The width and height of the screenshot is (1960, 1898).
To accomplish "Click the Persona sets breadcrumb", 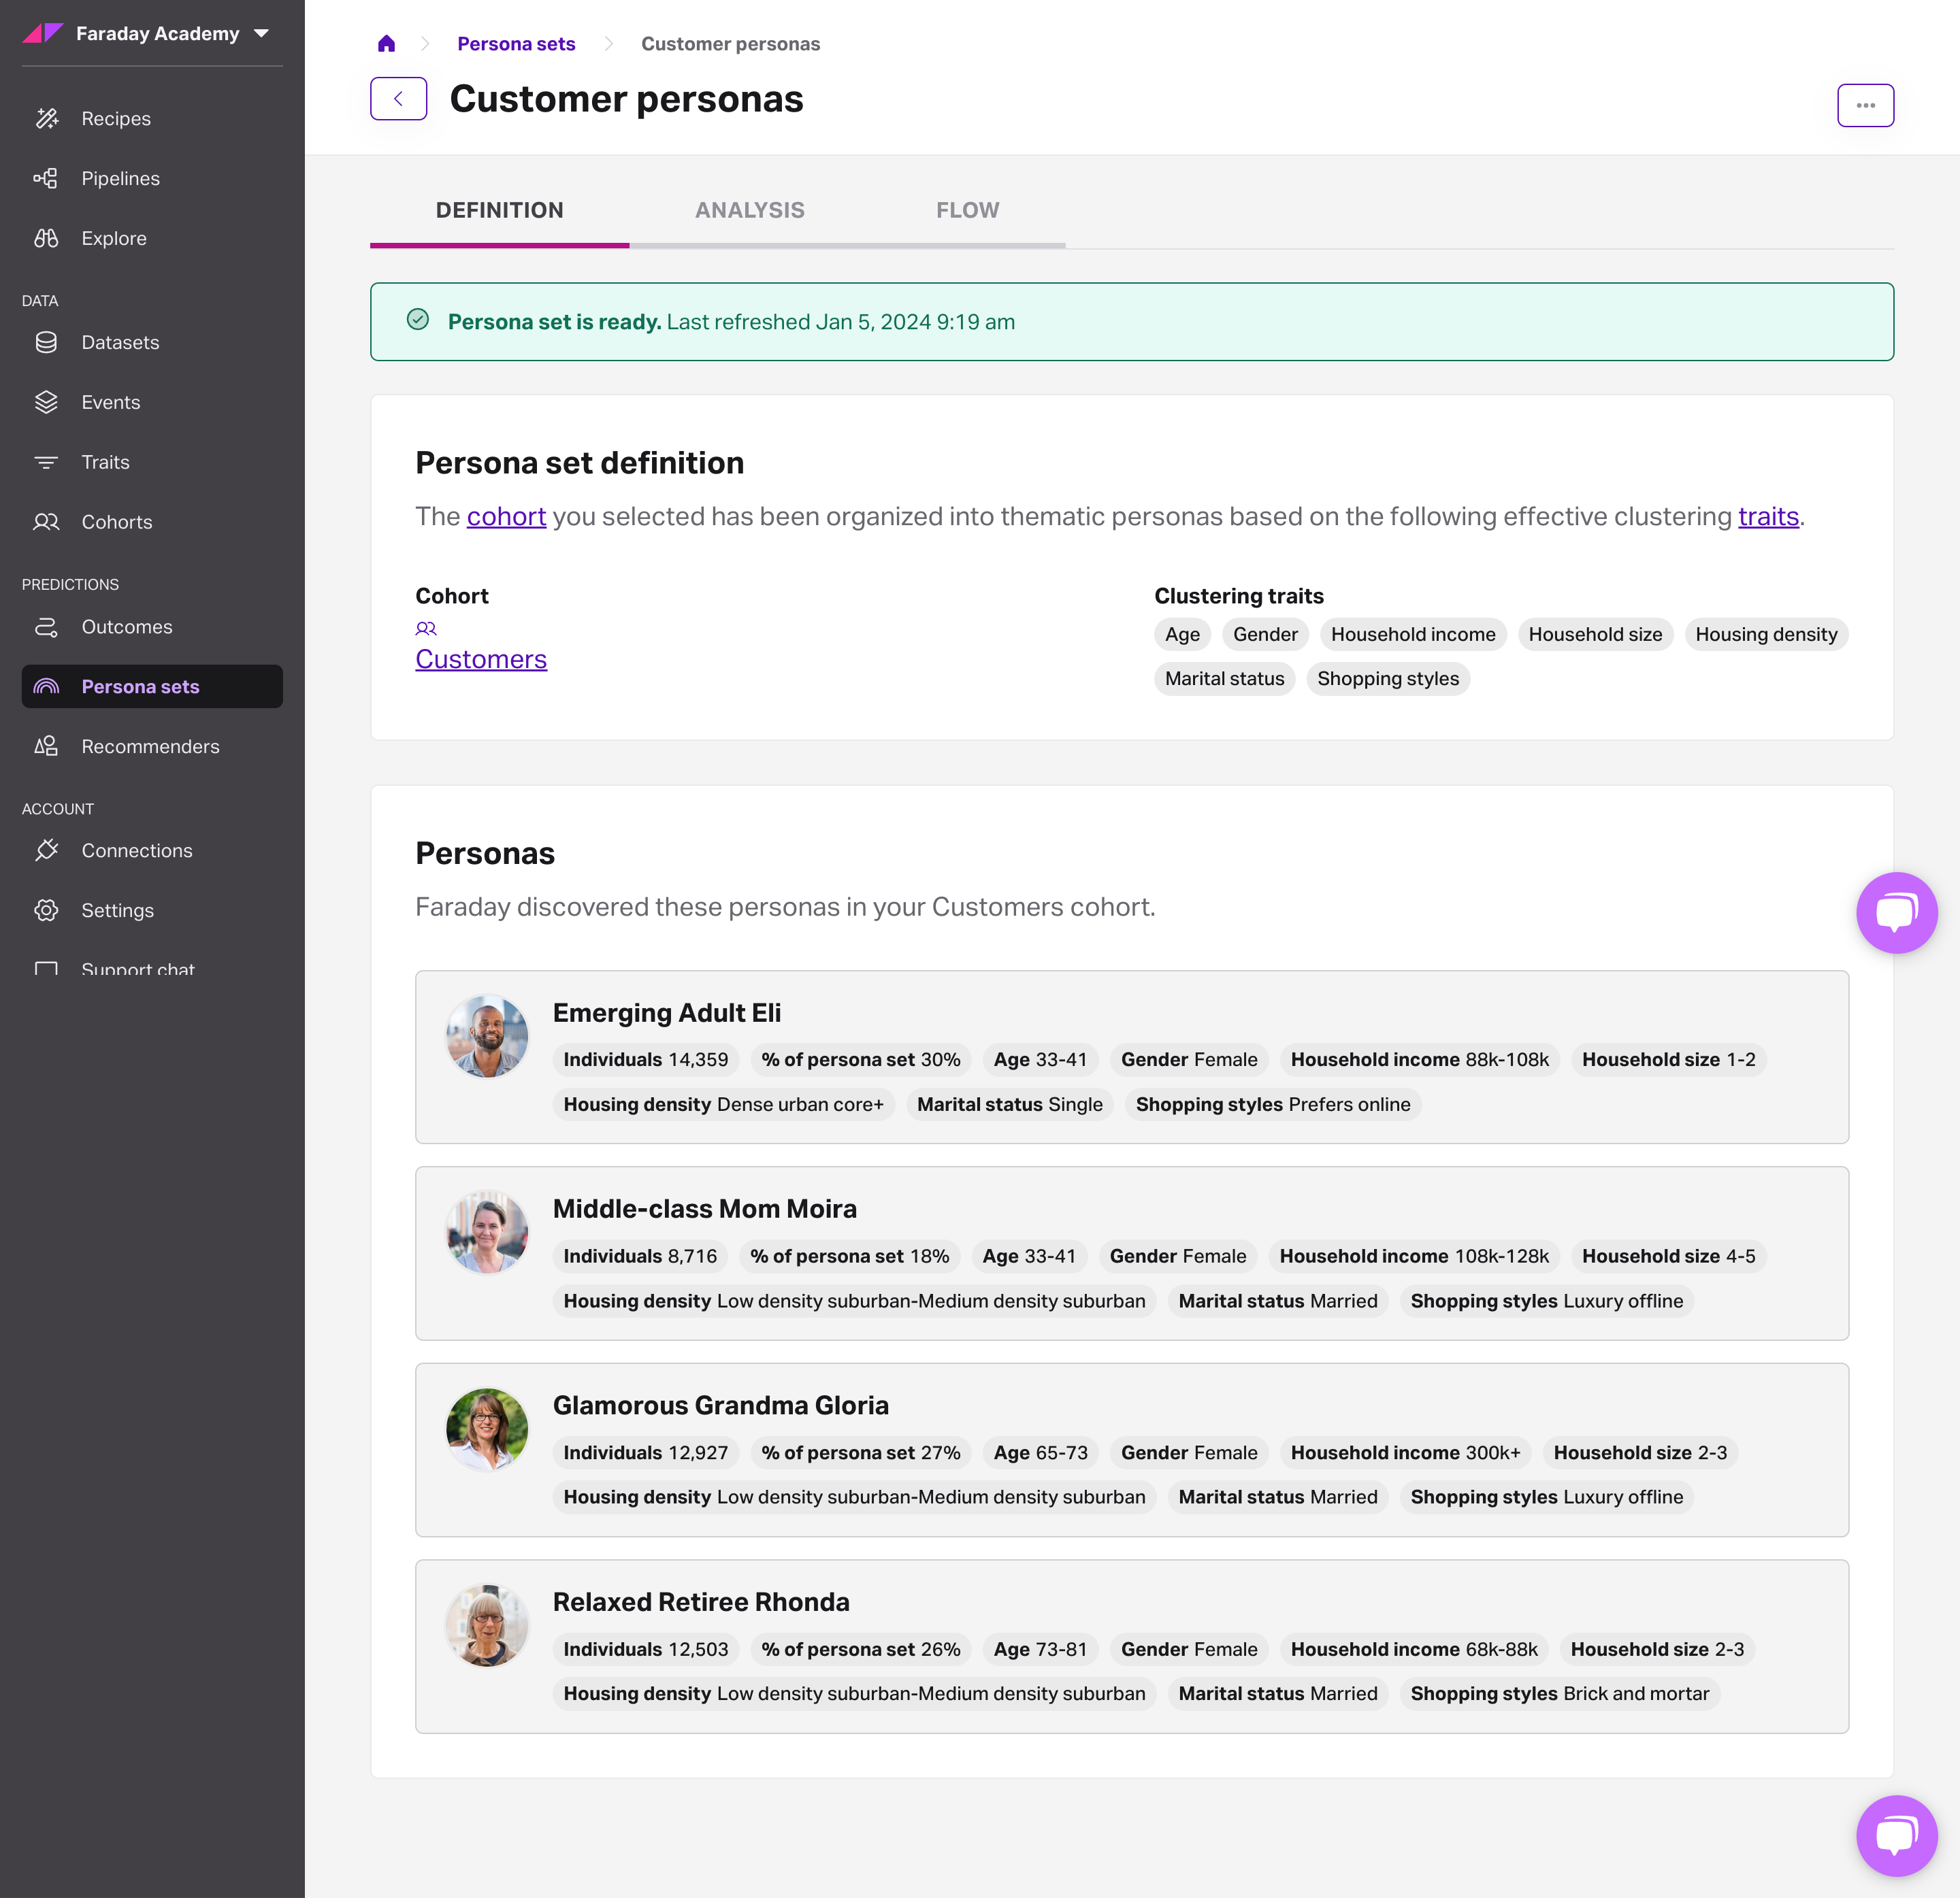I will [x=516, y=44].
